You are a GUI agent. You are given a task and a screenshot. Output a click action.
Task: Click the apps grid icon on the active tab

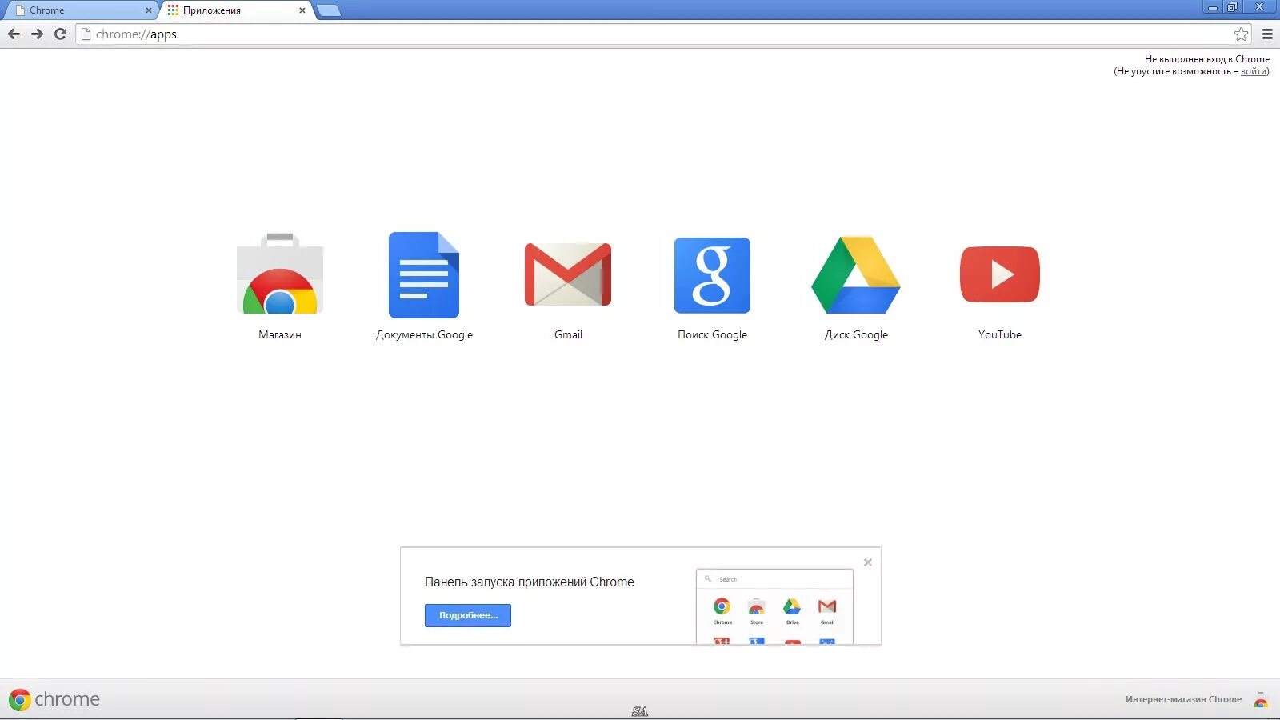click(174, 10)
